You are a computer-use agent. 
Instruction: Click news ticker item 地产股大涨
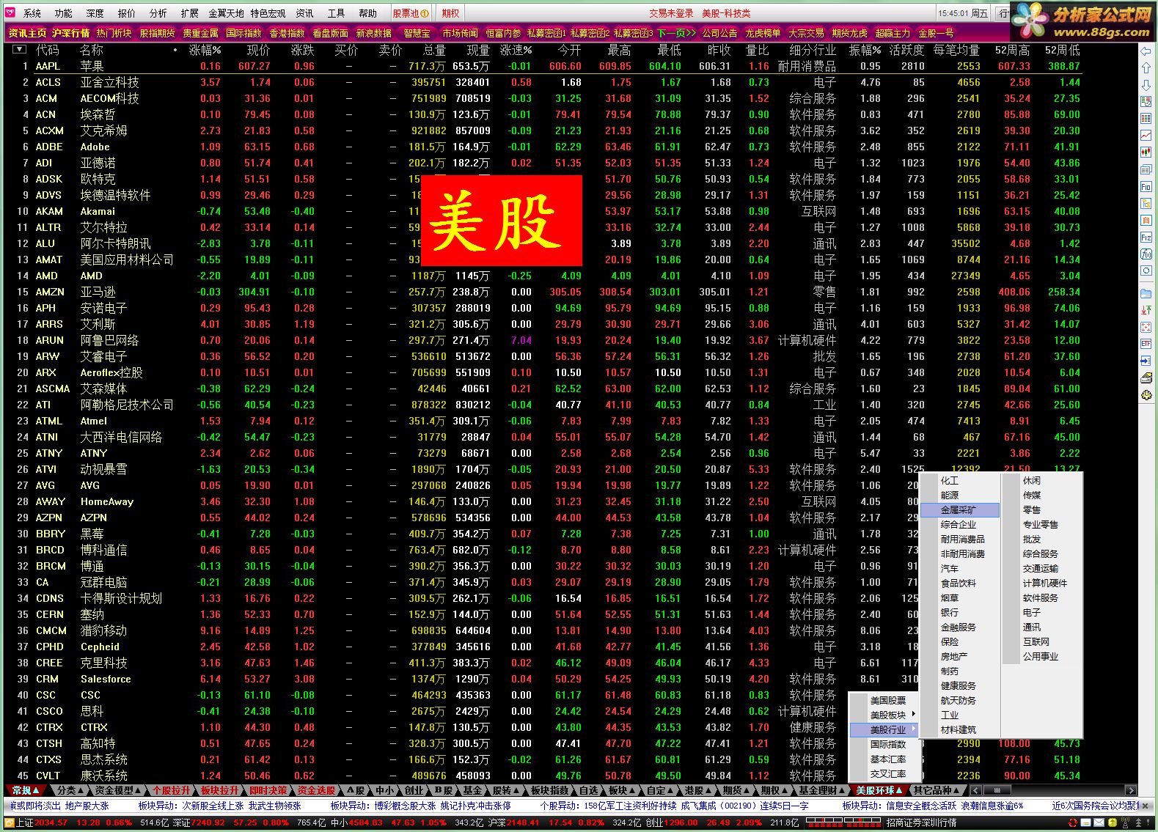point(87,806)
